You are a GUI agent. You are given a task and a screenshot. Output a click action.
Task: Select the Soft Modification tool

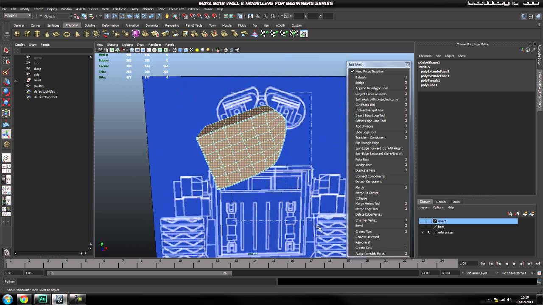[6, 124]
